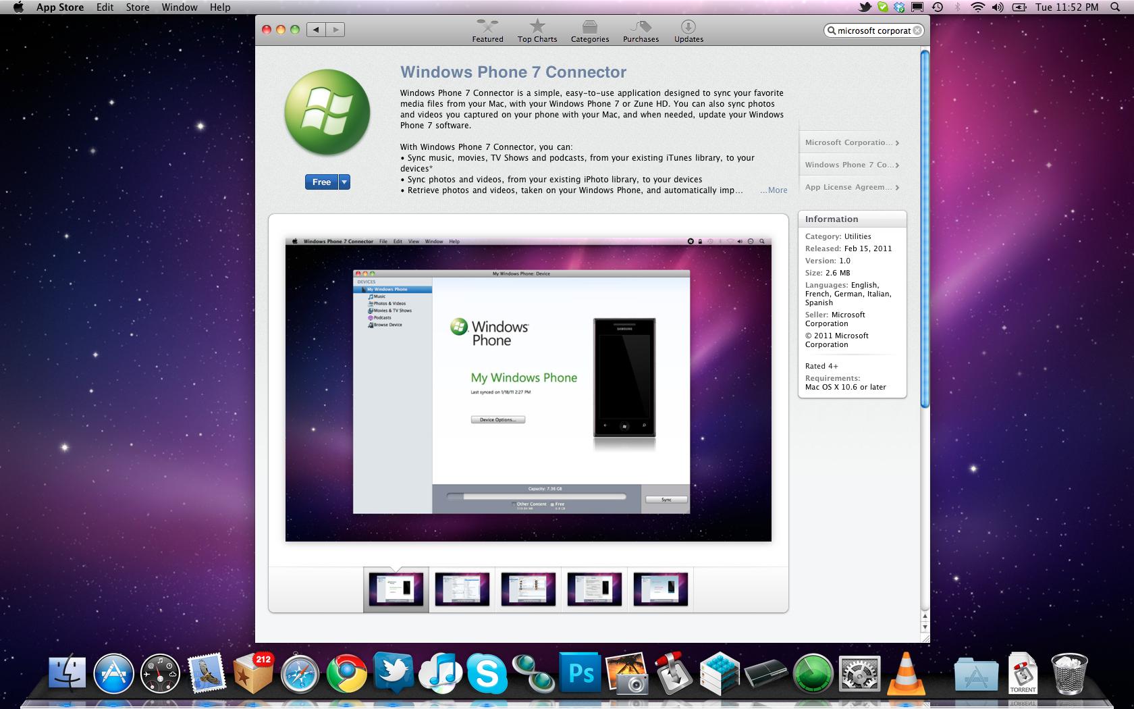Open the Windows Phone 7 Co... support link
The height and width of the screenshot is (709, 1134).
(x=852, y=165)
